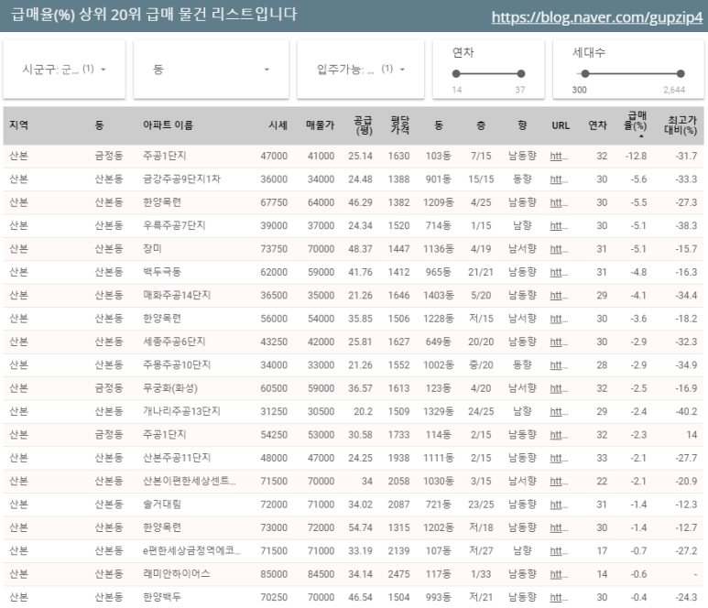
Task: Open the URL link for 백두극동
Action: click(559, 272)
